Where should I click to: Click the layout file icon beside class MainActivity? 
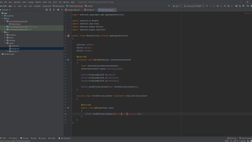pyautogui.click(x=68, y=36)
